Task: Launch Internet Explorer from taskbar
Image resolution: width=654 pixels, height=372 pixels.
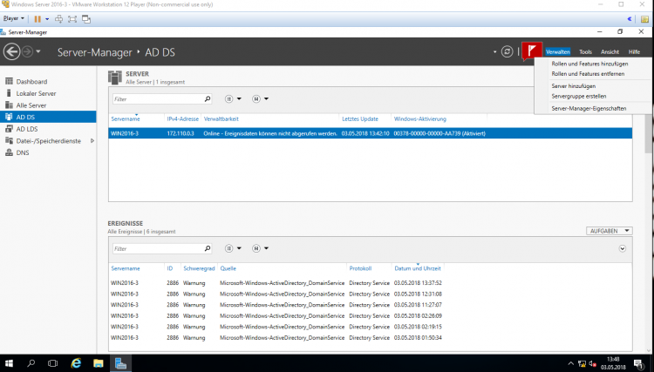Action: 76,362
